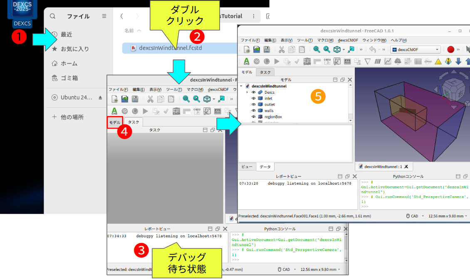
Task: Expand the Dexcs tree item
Action: pyautogui.click(x=247, y=92)
